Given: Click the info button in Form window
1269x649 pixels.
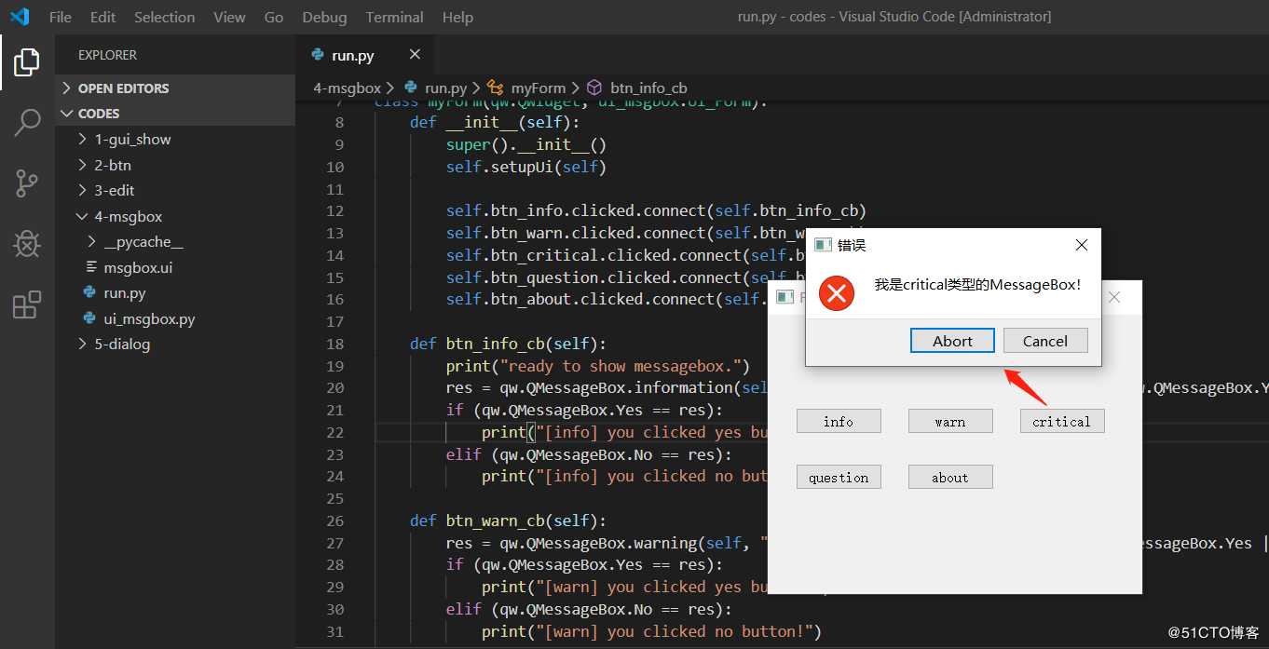Looking at the screenshot, I should coord(839,422).
